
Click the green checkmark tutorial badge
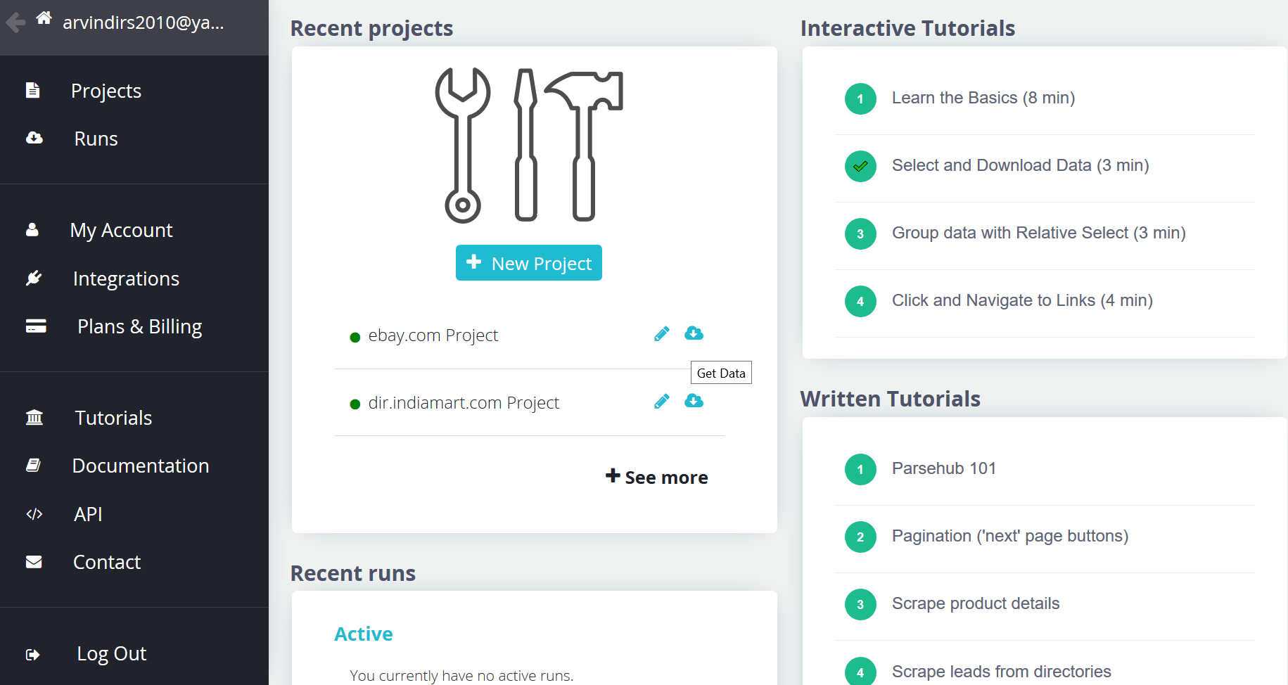[860, 167]
